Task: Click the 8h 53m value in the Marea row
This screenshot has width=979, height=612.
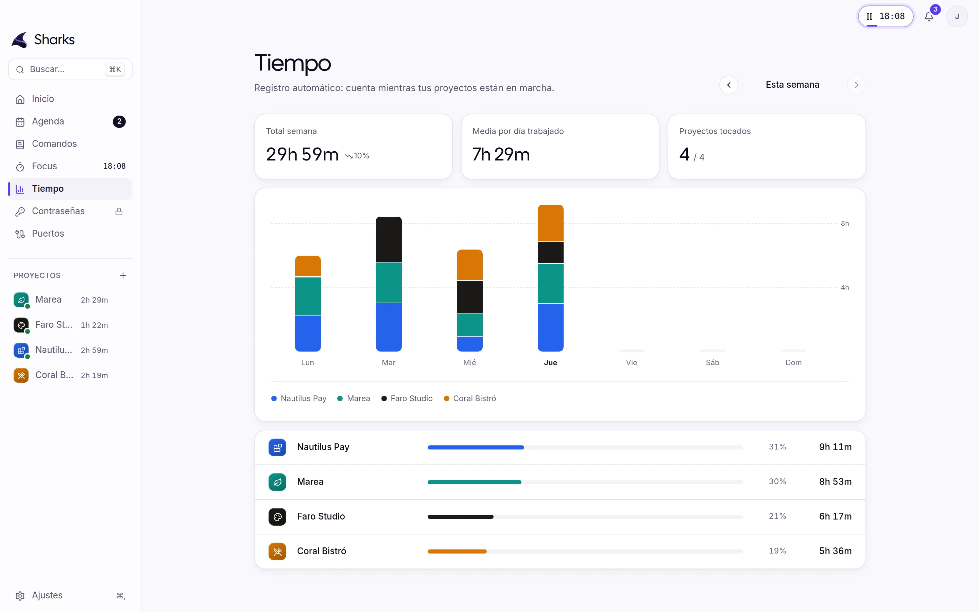Action: point(835,482)
